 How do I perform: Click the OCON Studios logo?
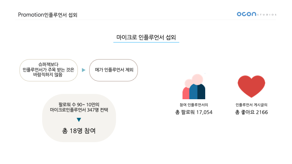256,14
